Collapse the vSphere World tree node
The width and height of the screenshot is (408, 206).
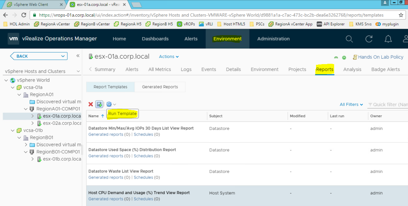6,80
